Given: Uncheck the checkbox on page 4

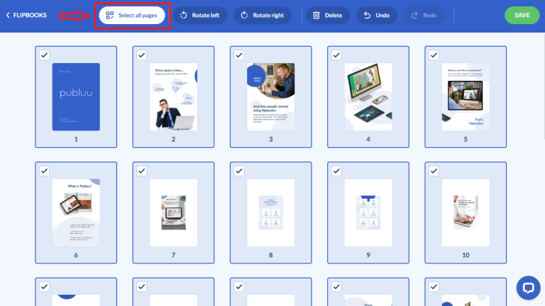Looking at the screenshot, I should pos(336,55).
